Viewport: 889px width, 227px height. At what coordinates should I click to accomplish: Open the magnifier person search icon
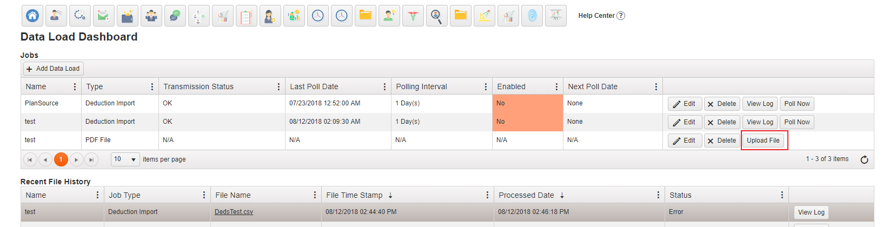[437, 16]
